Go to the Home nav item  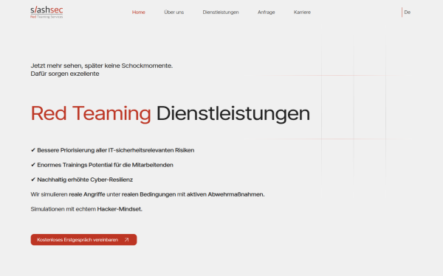139,12
